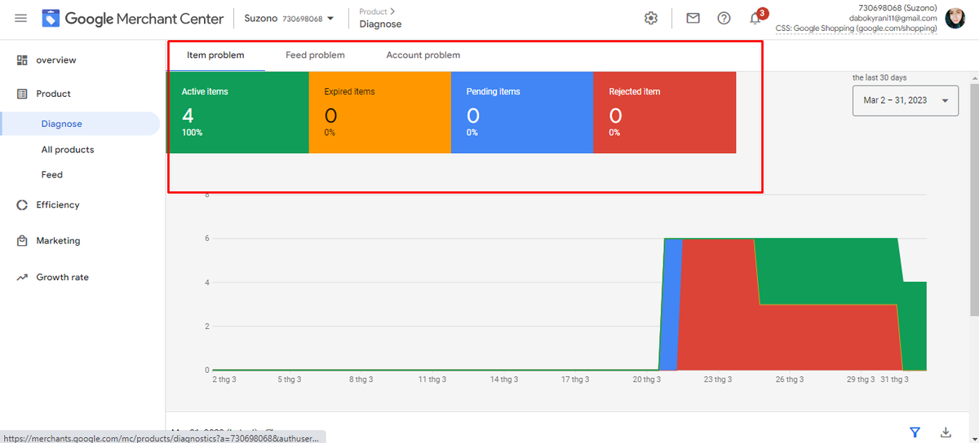This screenshot has width=979, height=443.
Task: Open the Suzono account switcher dropdown
Action: pyautogui.click(x=290, y=18)
